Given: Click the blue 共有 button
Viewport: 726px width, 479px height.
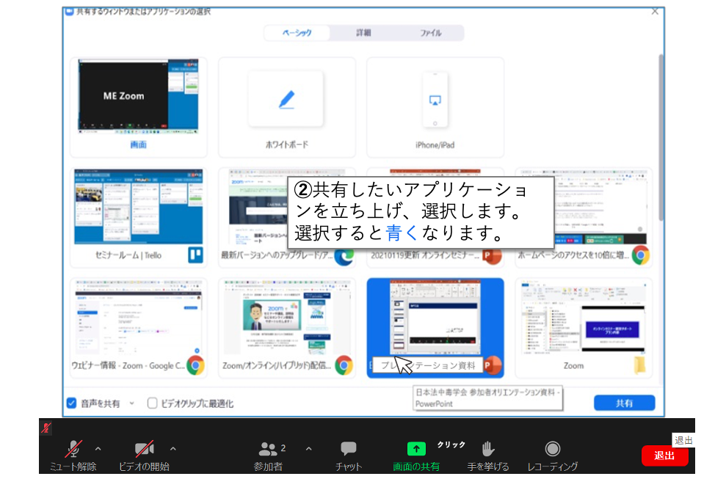Looking at the screenshot, I should [624, 403].
